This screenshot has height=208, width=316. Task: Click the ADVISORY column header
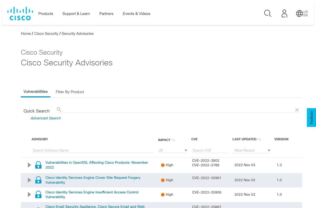40,139
